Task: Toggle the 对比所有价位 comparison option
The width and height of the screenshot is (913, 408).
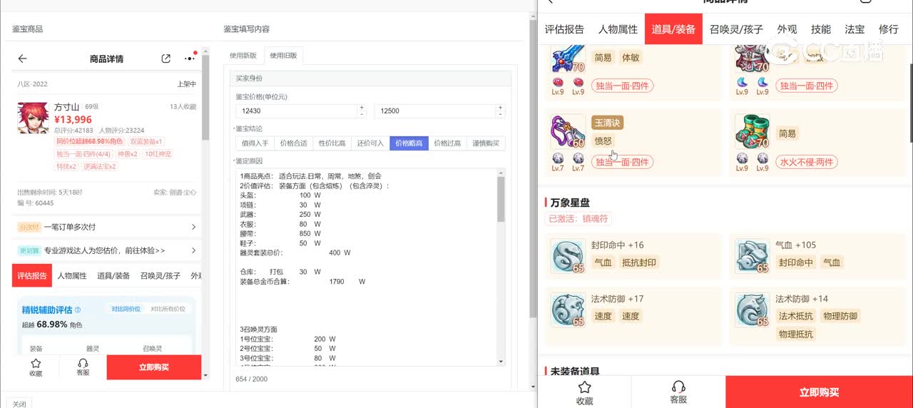Action: pos(168,309)
